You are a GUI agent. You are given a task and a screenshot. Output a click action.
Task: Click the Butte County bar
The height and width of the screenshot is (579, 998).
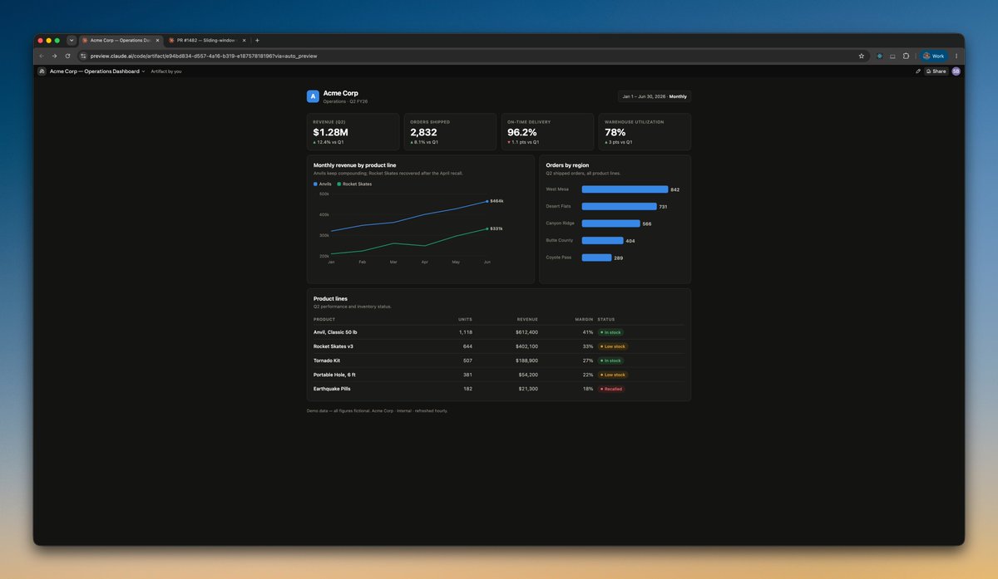[602, 240]
